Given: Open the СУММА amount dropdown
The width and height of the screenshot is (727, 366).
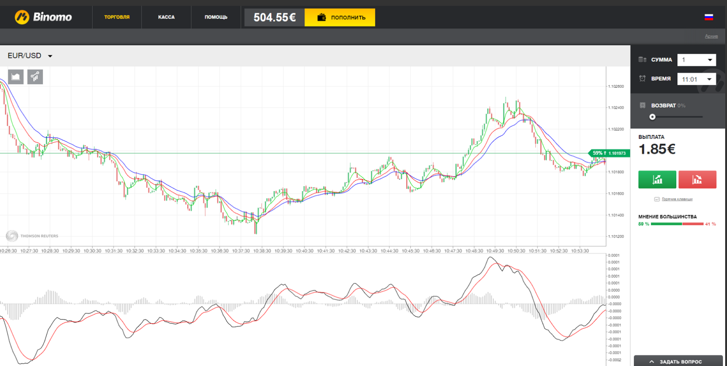Looking at the screenshot, I should point(697,60).
